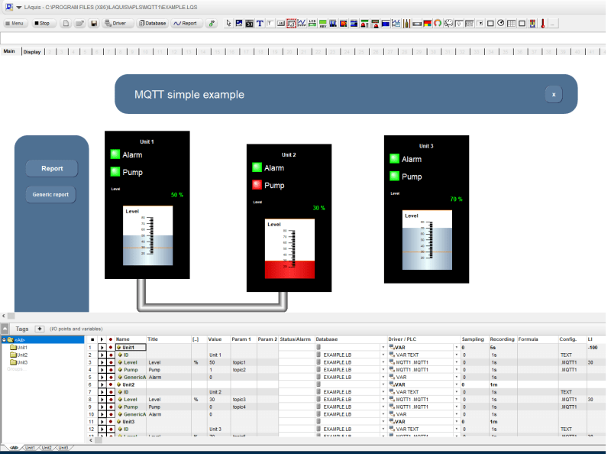Screen dimensions: 611x454
Task: Toggle the Unit 1 green Alarm indicator
Action: click(x=115, y=154)
